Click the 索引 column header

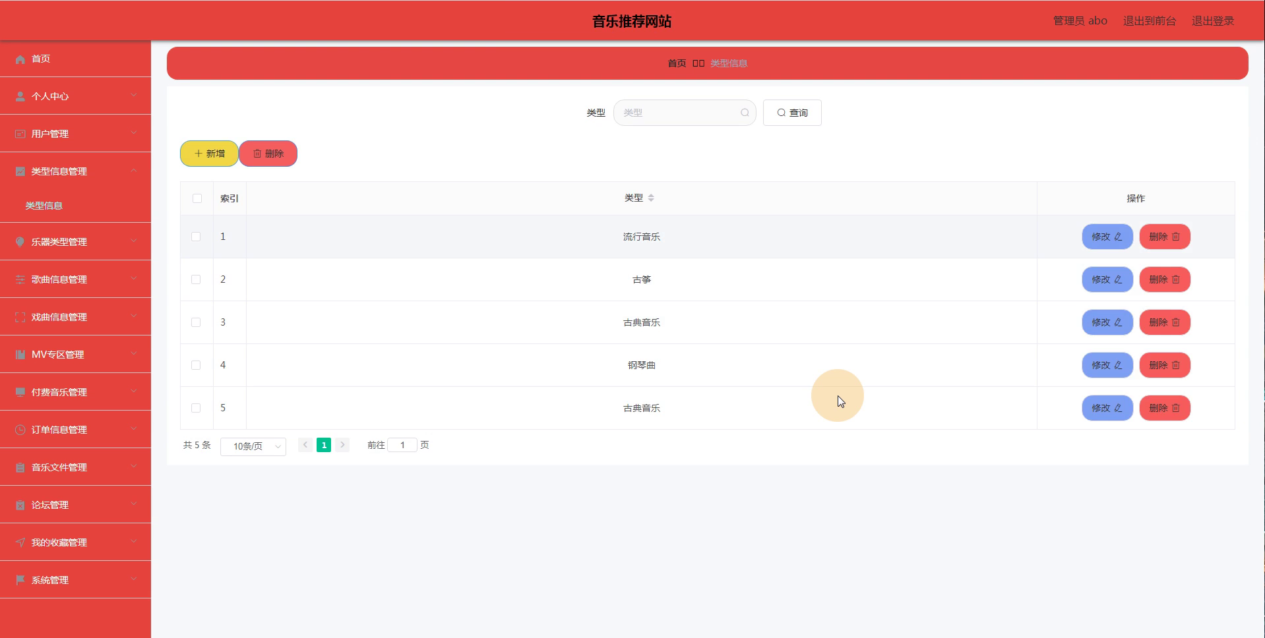pos(230,198)
